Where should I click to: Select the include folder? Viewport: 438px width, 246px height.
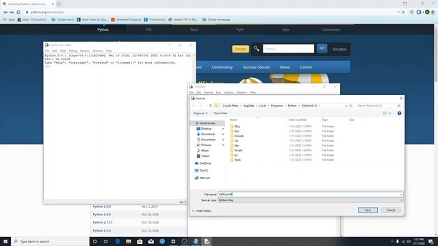click(239, 136)
